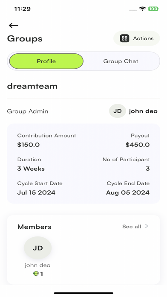Screen dimensions: 167x297
Task: Click the See all members link
Action: tap(132, 227)
